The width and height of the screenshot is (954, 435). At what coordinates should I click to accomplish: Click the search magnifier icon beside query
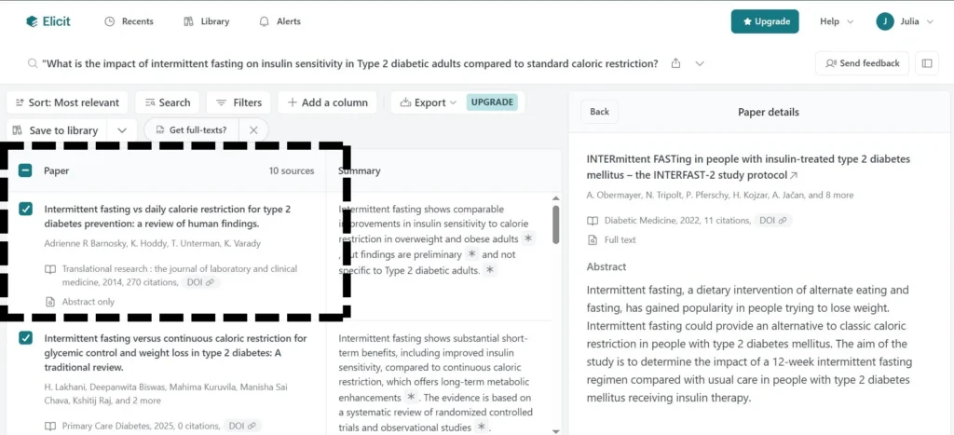tap(33, 63)
